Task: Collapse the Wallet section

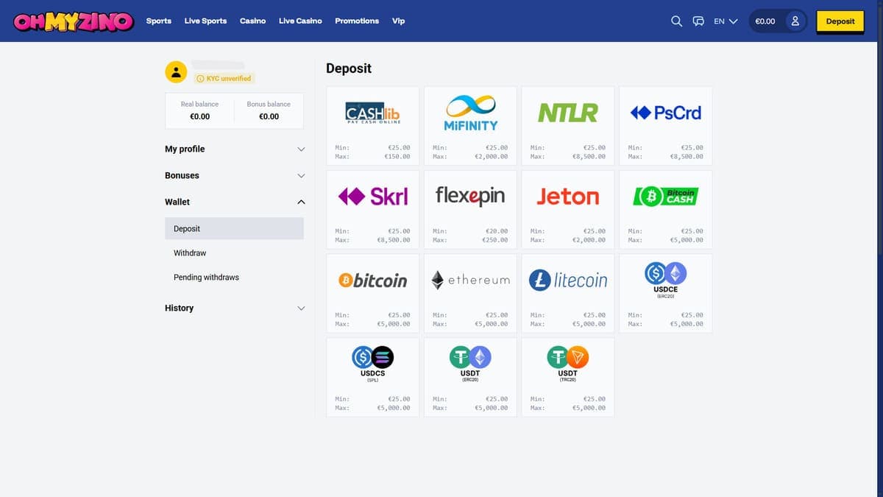Action: coord(234,202)
